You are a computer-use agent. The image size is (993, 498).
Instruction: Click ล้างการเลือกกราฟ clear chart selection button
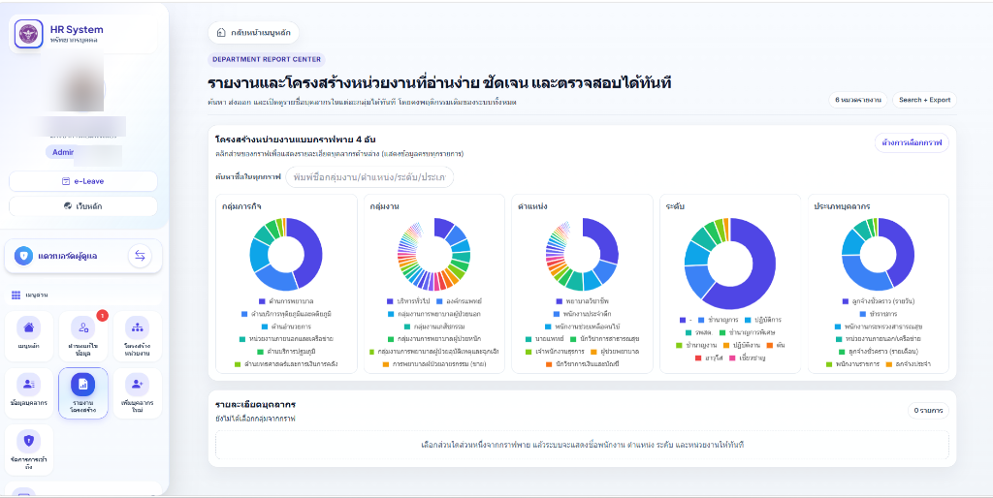pos(912,143)
